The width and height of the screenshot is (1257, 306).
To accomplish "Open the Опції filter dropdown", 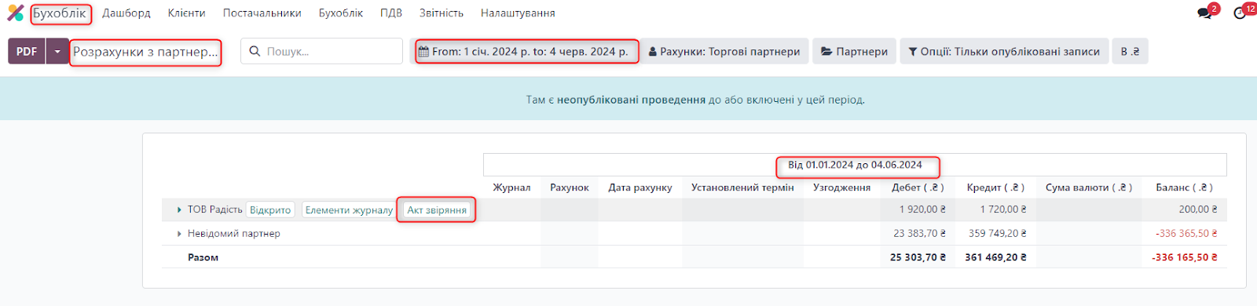I will pos(1004,52).
